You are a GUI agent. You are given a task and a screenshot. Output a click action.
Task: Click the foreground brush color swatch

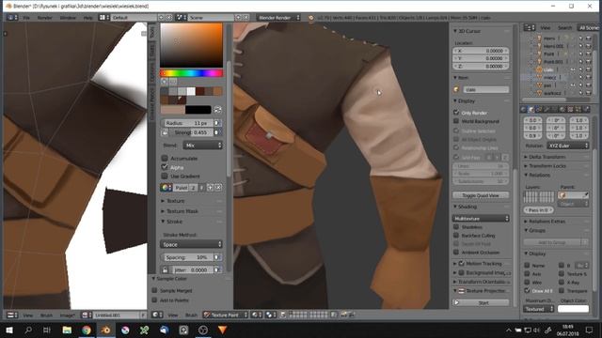173,110
